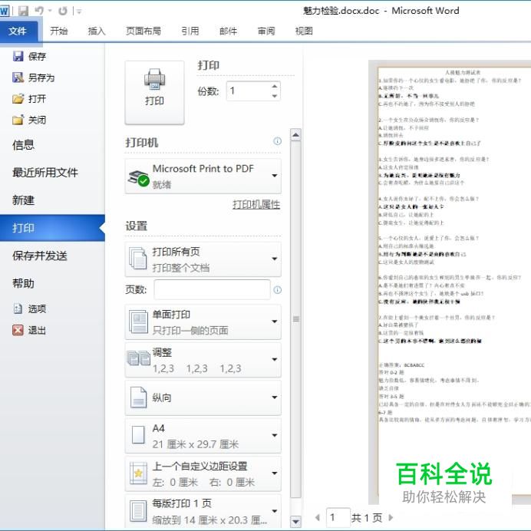Select 新建 in the backstage menu

point(23,200)
